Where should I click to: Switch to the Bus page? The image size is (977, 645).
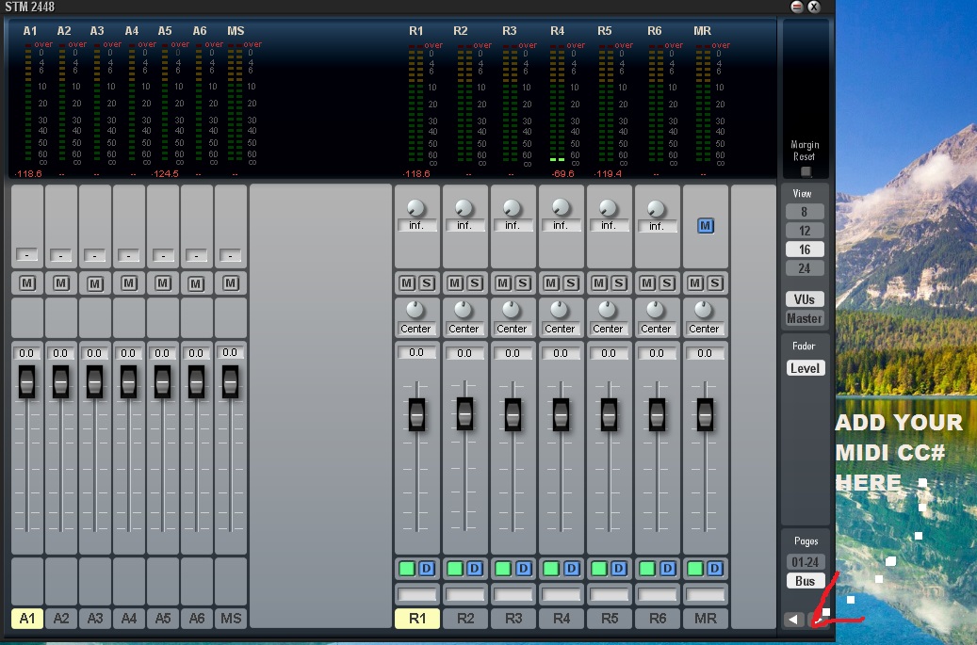coord(805,581)
